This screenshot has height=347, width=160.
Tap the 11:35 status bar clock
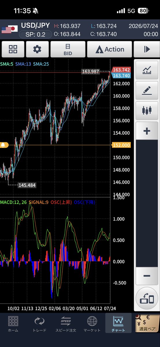[x=22, y=11]
